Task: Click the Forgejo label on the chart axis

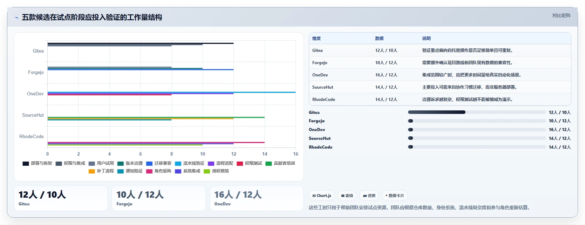Action: pos(36,73)
